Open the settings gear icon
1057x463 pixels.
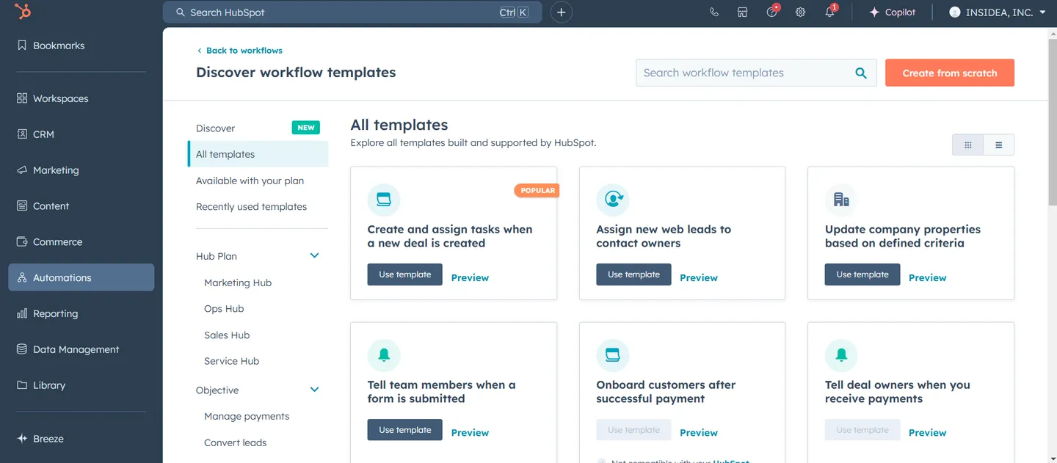click(x=801, y=12)
